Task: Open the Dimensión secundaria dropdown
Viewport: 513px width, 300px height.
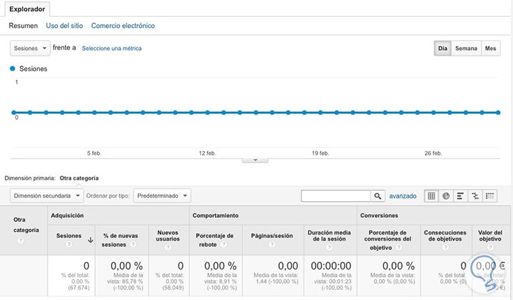Action: pyautogui.click(x=47, y=196)
